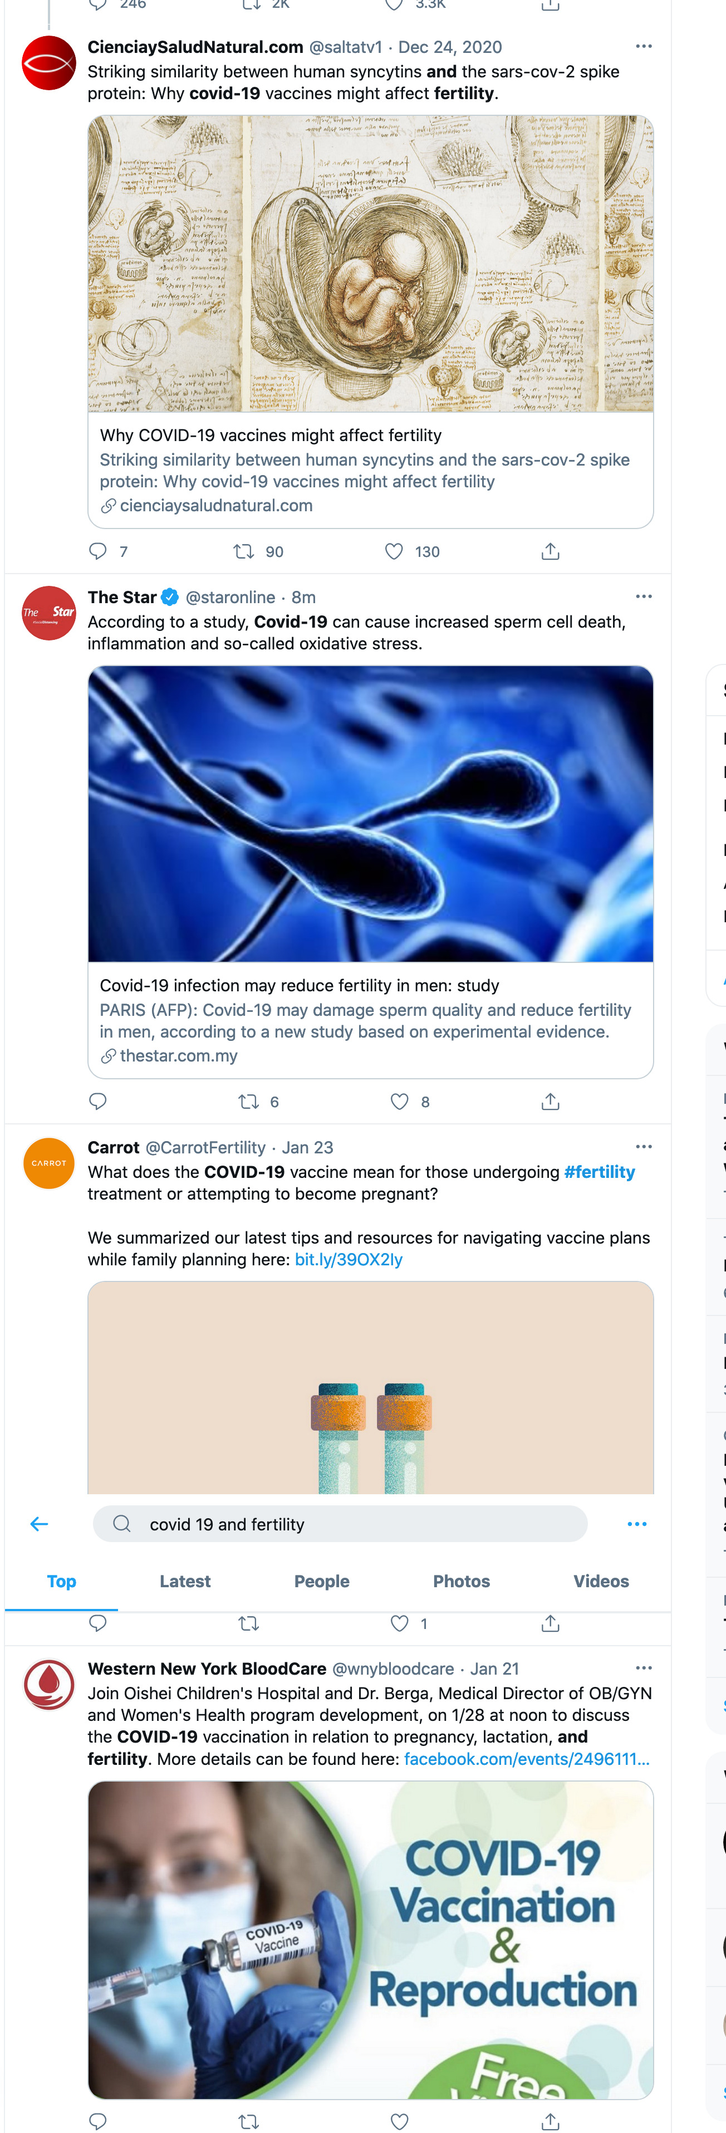Switch to the Latest tab
The height and width of the screenshot is (2133, 726).
(185, 1581)
